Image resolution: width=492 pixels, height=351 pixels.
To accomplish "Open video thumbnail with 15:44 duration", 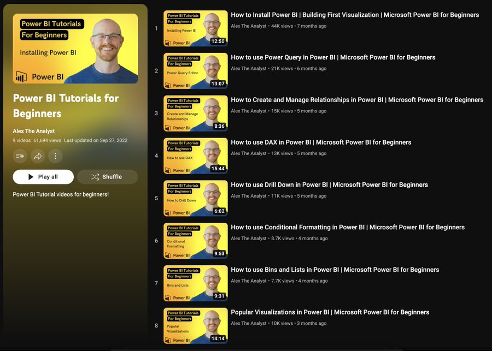I will point(196,156).
